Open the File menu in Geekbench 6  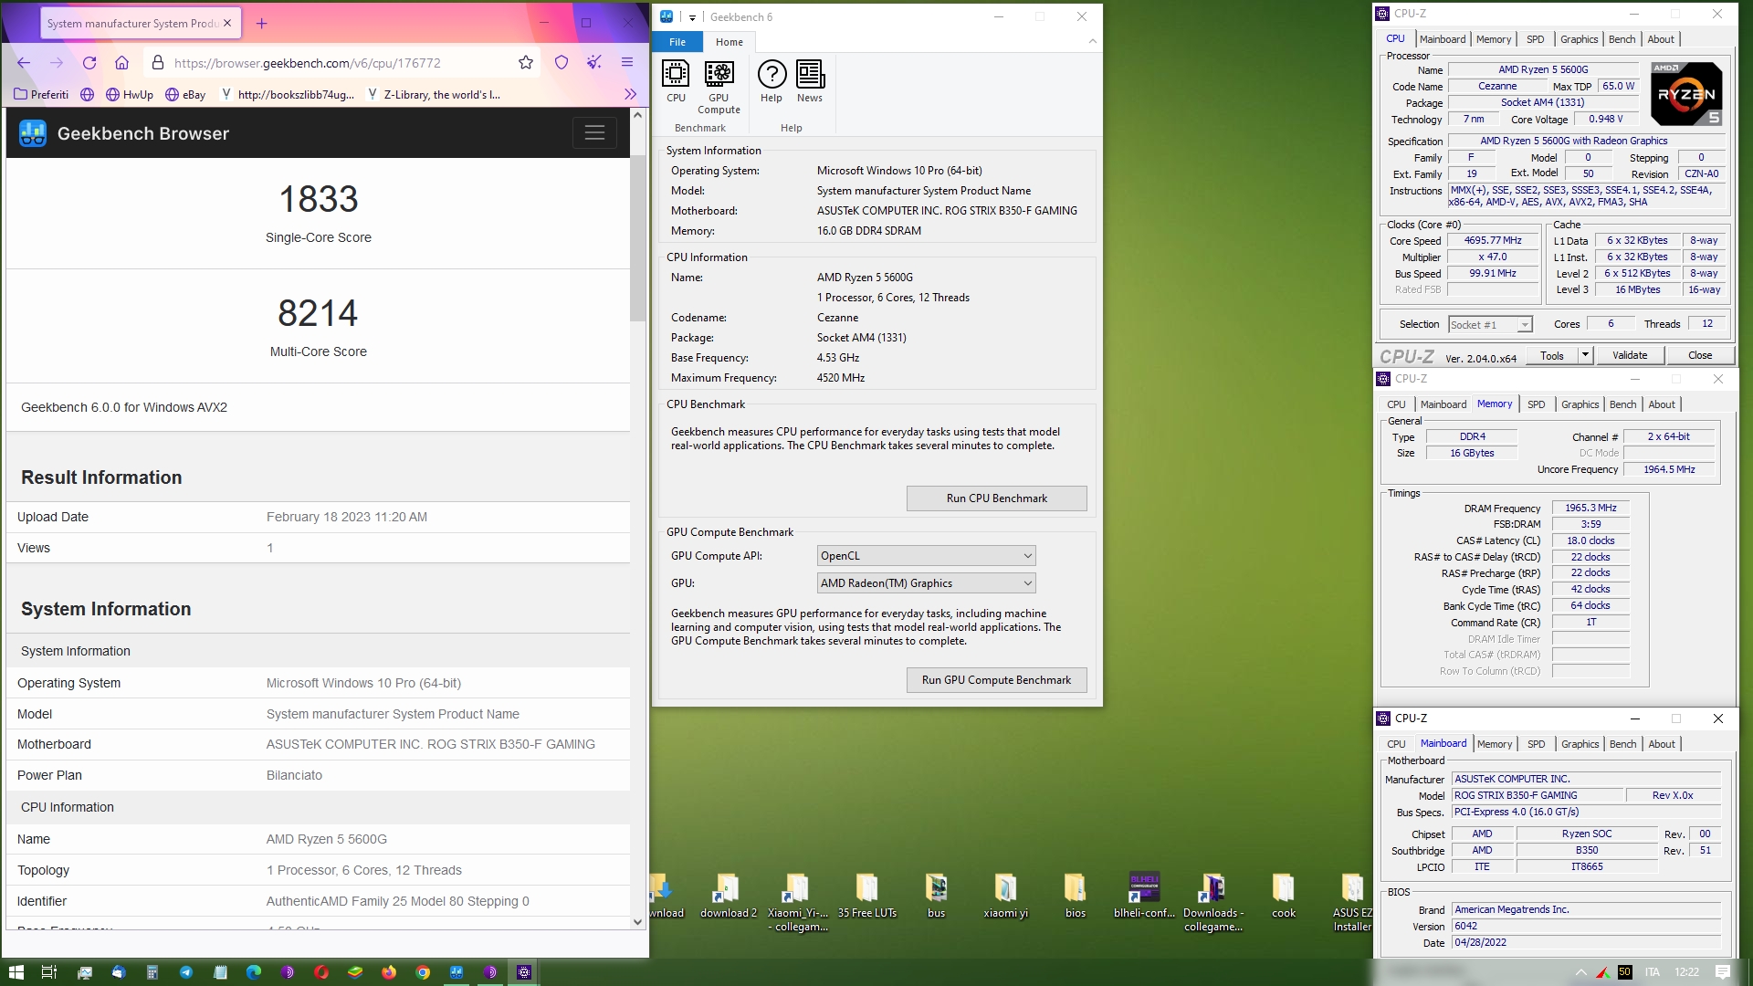(677, 42)
